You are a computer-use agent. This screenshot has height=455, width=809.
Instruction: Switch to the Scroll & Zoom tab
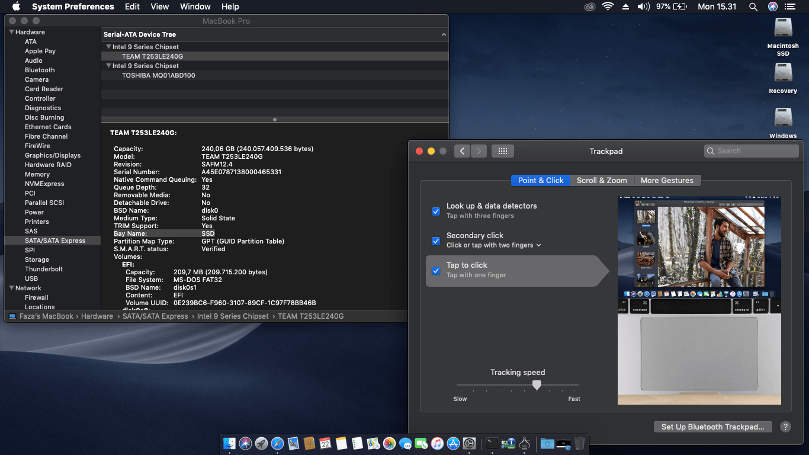coord(602,180)
